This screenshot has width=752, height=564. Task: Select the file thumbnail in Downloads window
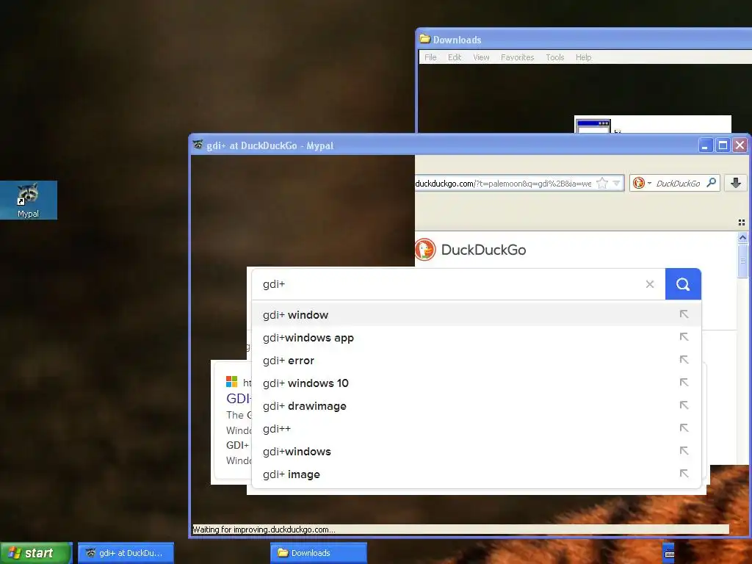[x=593, y=126]
